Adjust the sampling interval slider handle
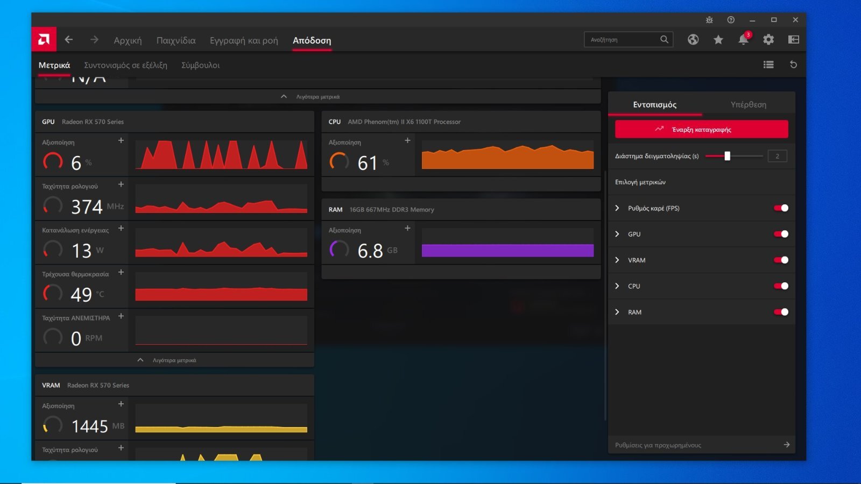 pyautogui.click(x=727, y=156)
